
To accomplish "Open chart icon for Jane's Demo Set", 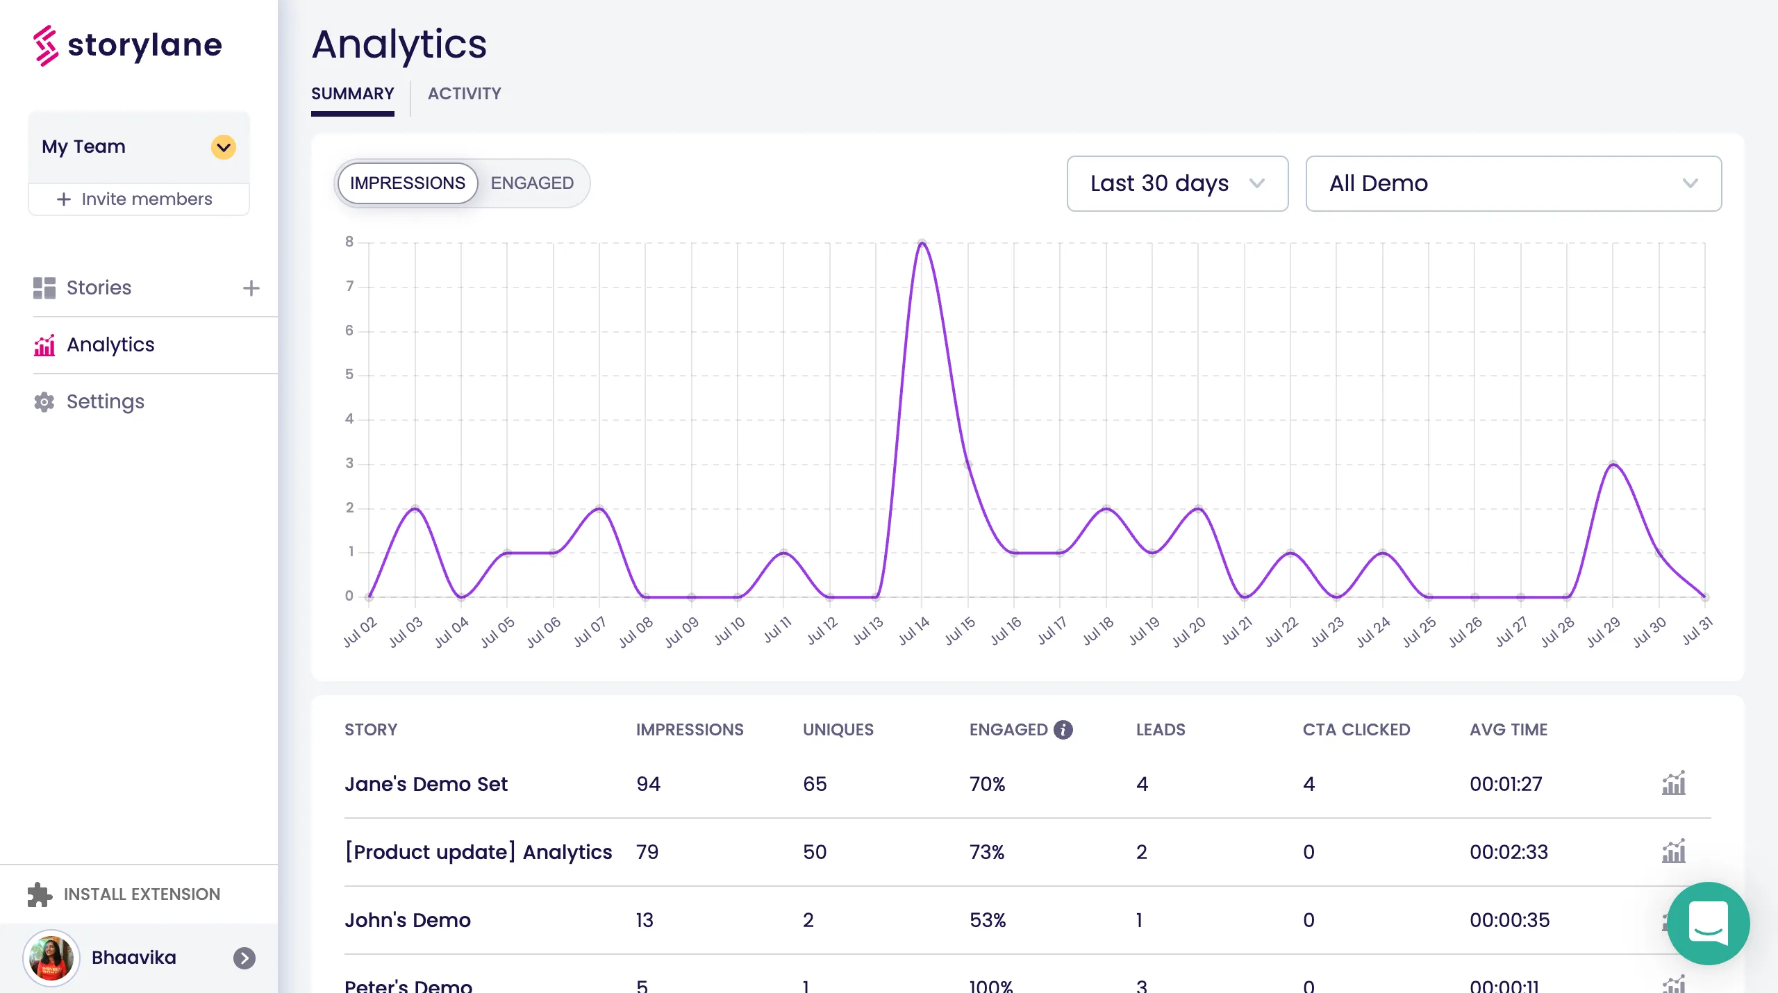I will click(1673, 784).
